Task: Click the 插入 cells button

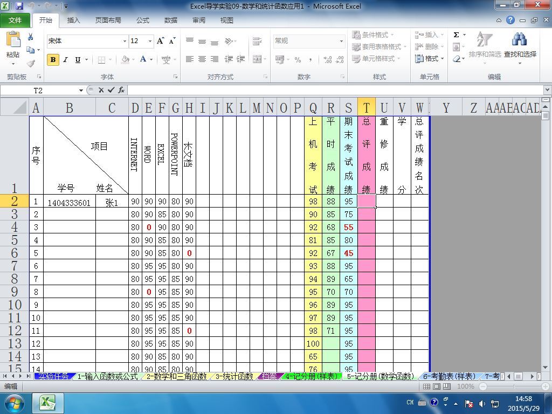Action: (430, 35)
